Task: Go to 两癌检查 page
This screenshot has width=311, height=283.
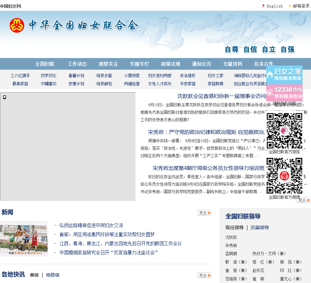Action: tap(132, 84)
